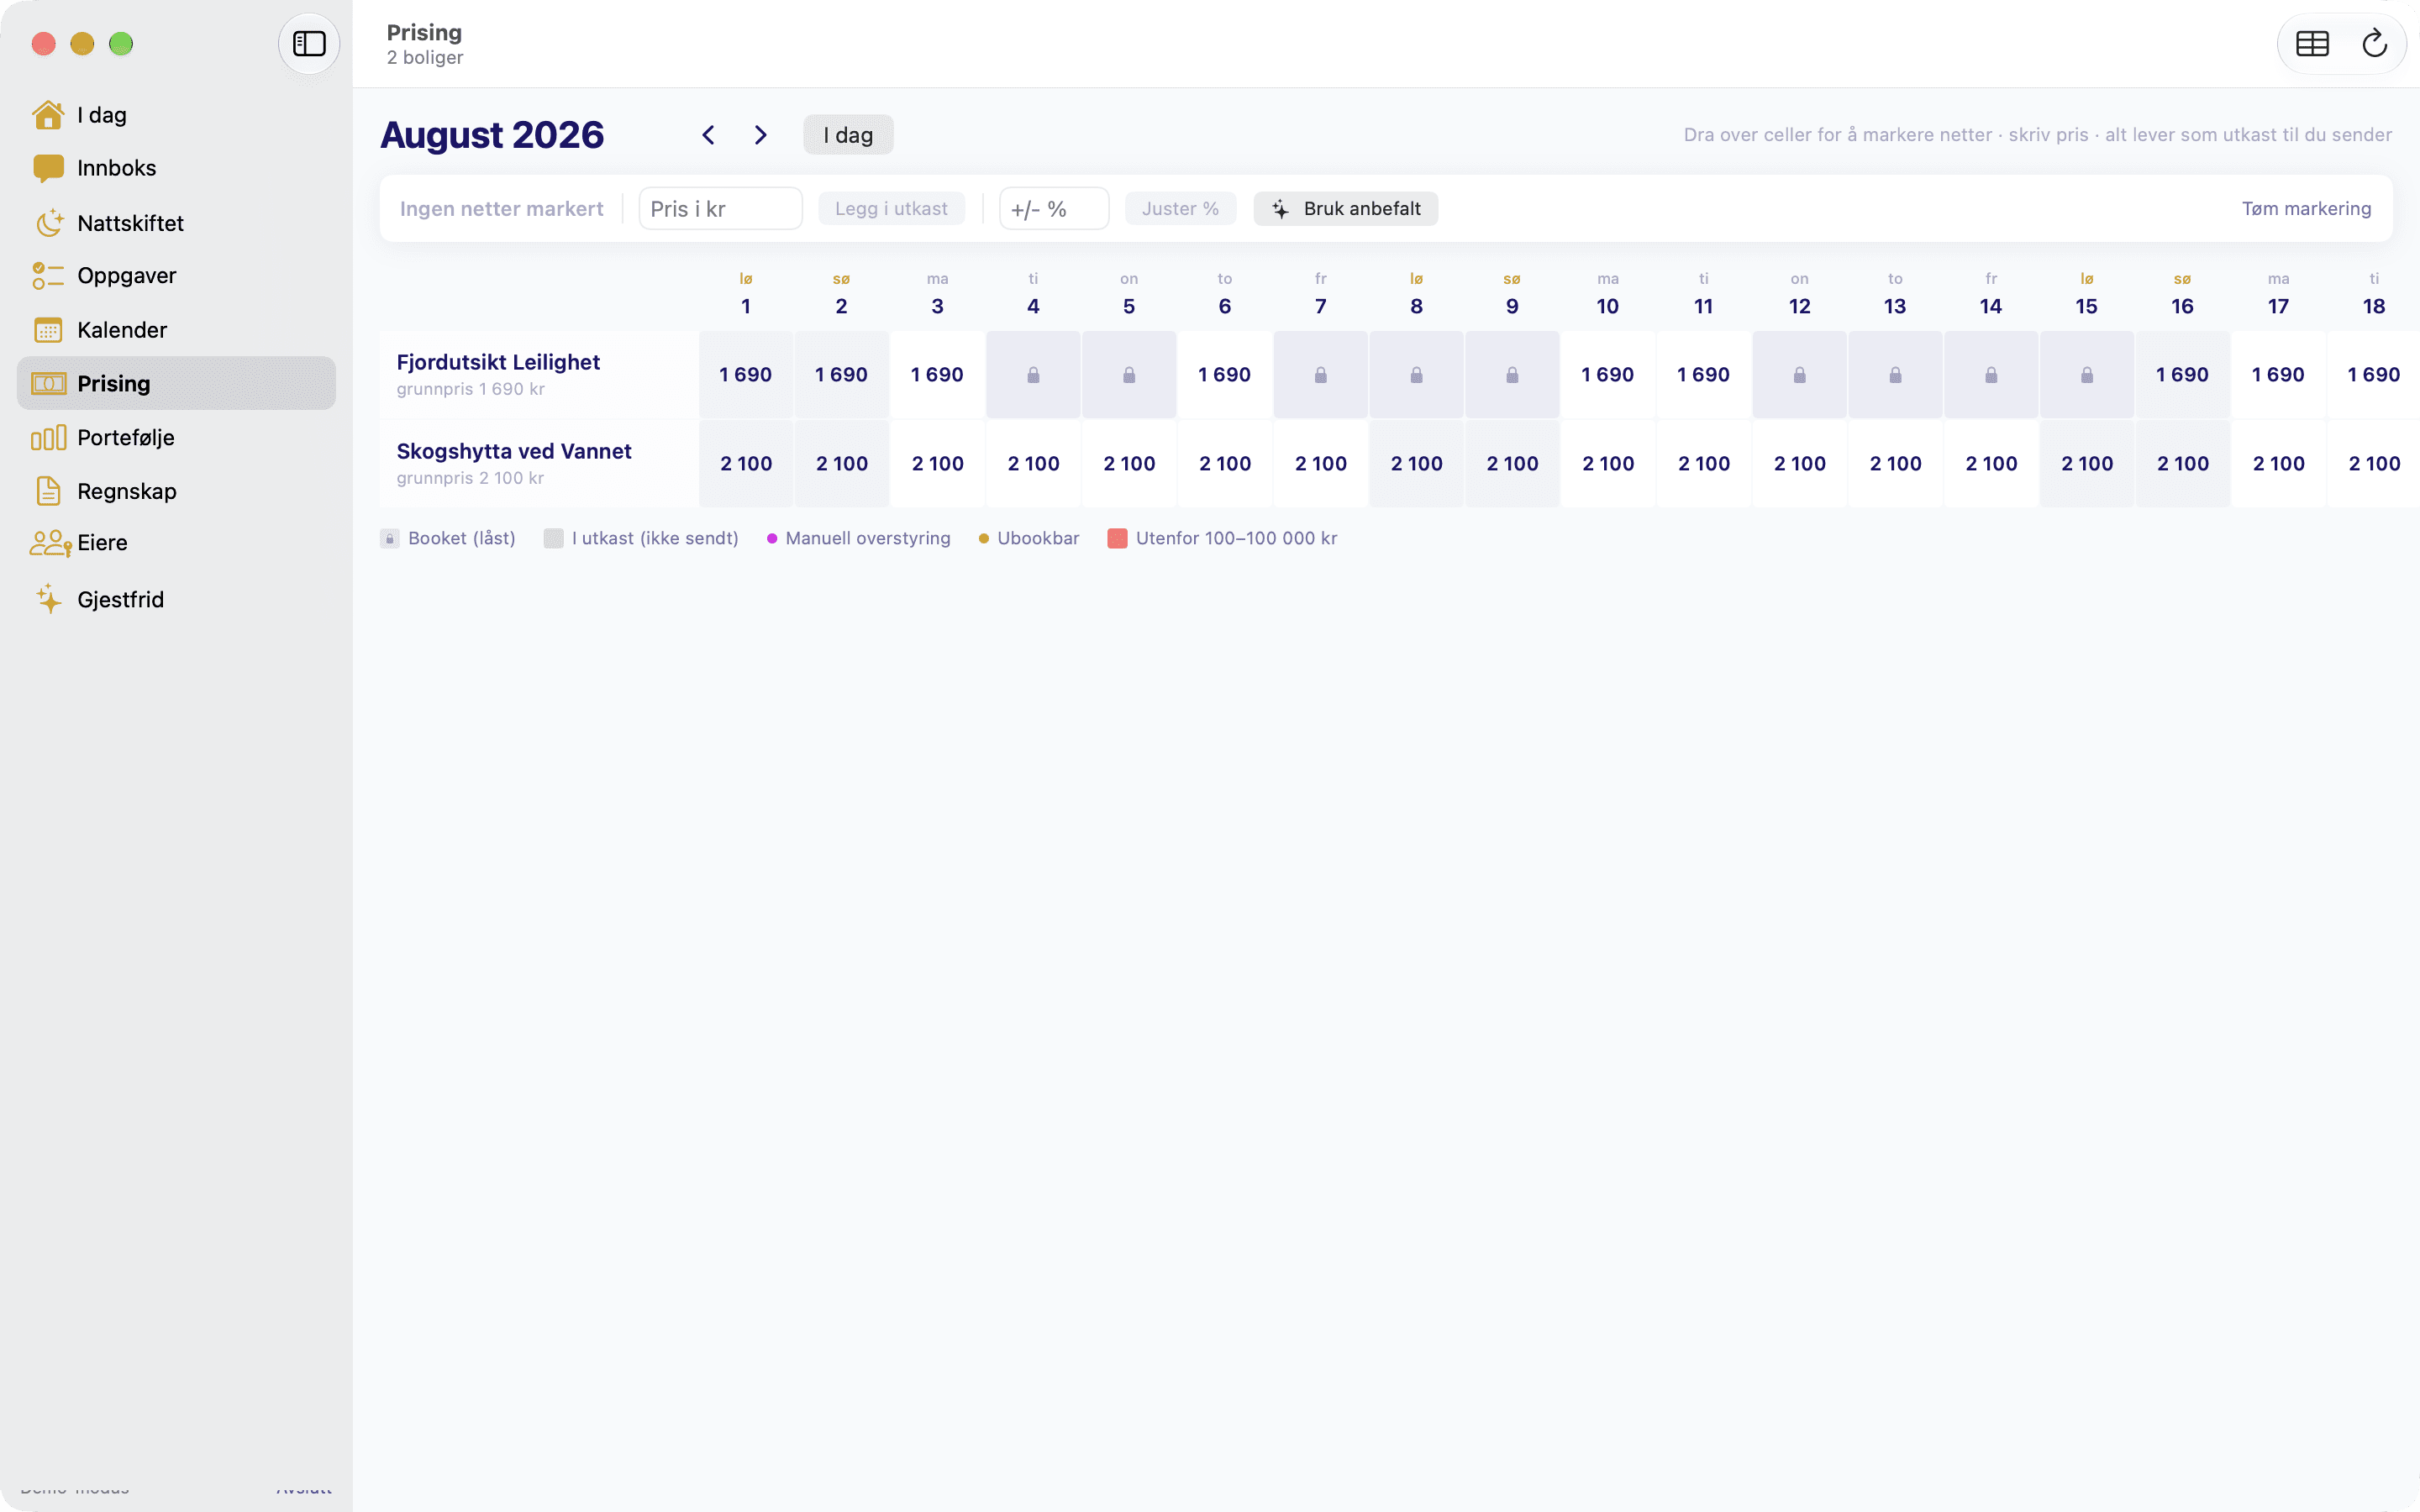Select the Kalender icon in sidebar
This screenshot has height=1512, width=2420.
pos(49,330)
